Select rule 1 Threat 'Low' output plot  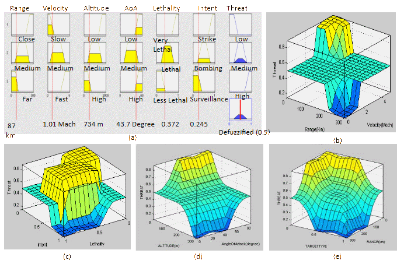pos(241,24)
